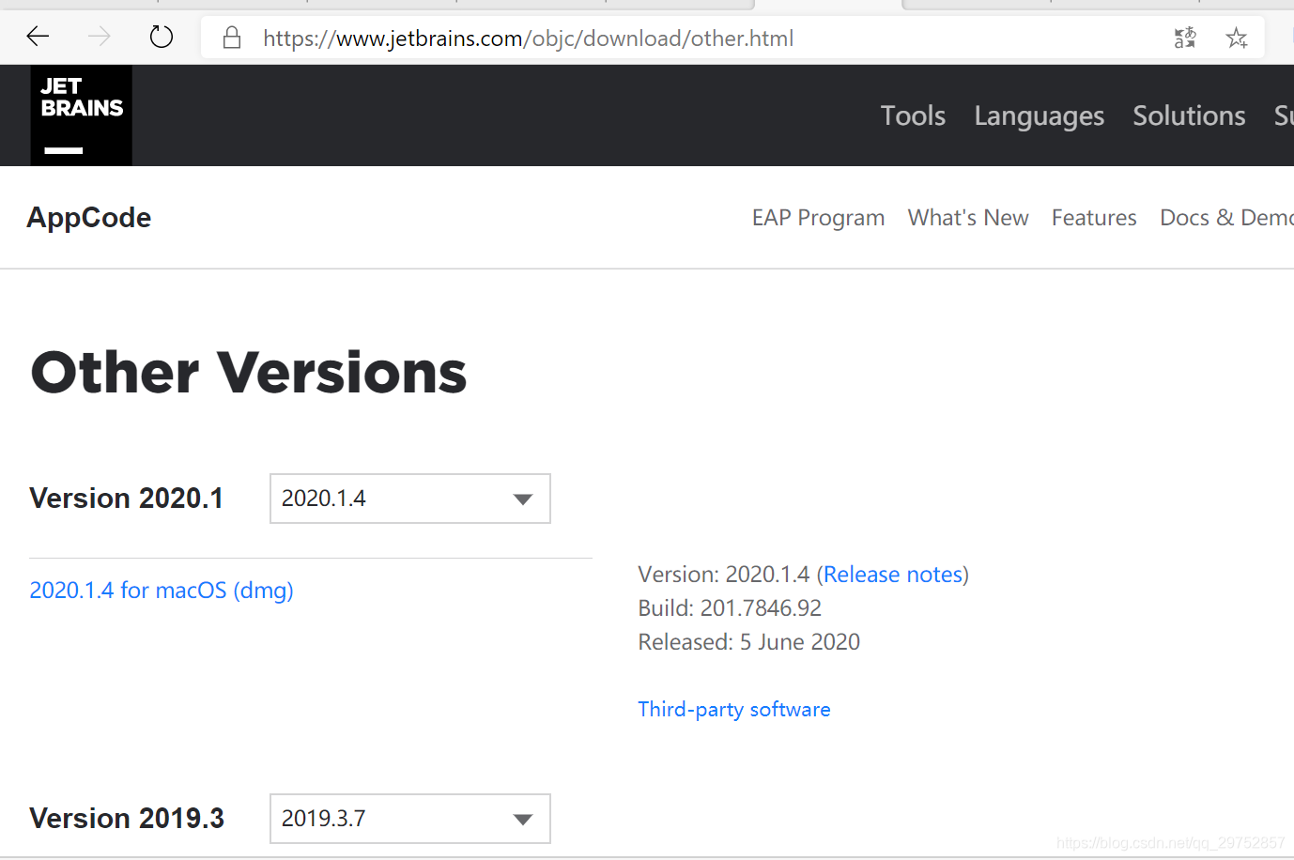The image size is (1294, 860).
Task: Go to EAP Program page
Action: tap(818, 218)
